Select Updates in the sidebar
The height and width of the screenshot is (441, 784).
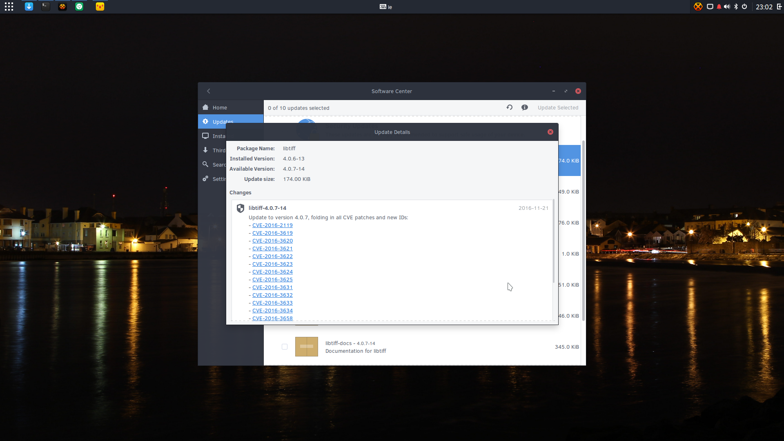[x=231, y=122]
